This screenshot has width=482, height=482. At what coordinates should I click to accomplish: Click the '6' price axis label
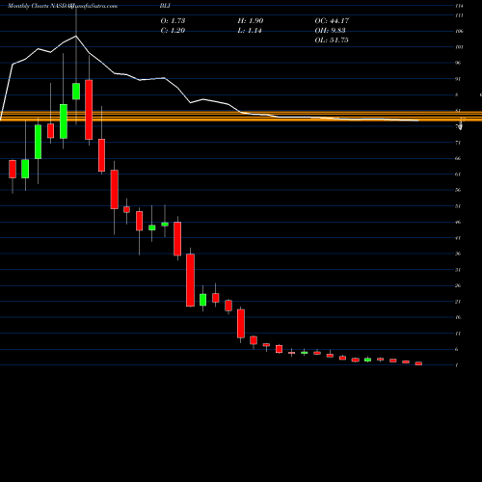coord(457,350)
